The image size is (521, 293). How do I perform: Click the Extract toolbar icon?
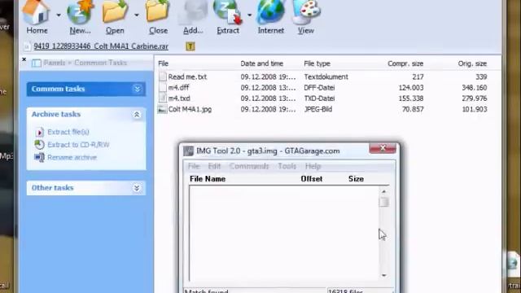(228, 13)
